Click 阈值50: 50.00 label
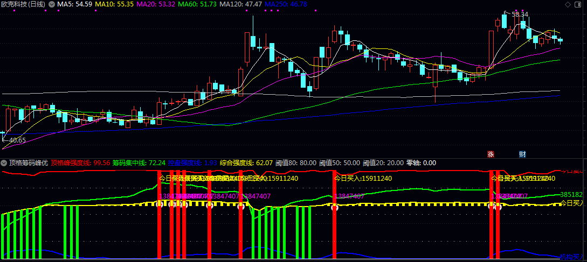Viewport: 587px width, 262px height. [x=340, y=163]
